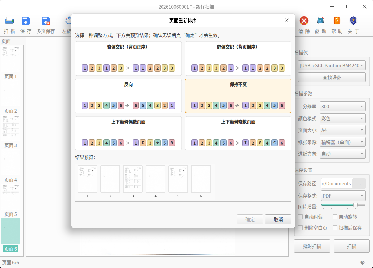Viewport: 373px width, 268px height.
Task: Enable the 自动纠偏 checkbox
Action: coord(300,217)
